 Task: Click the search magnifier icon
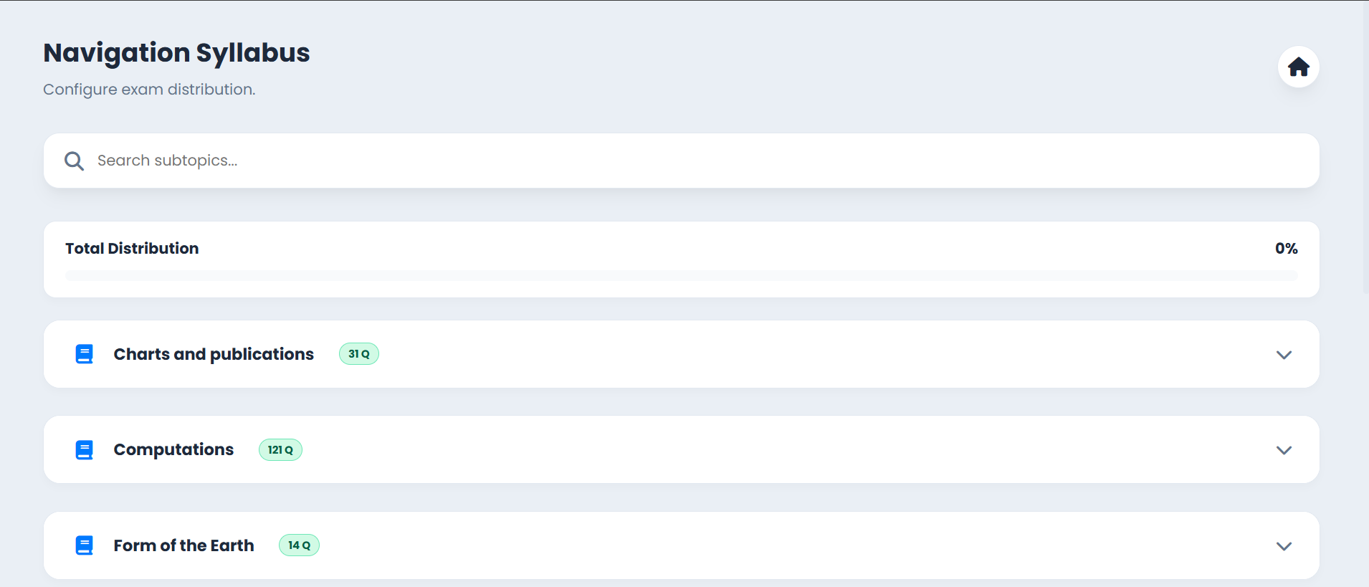click(x=74, y=161)
